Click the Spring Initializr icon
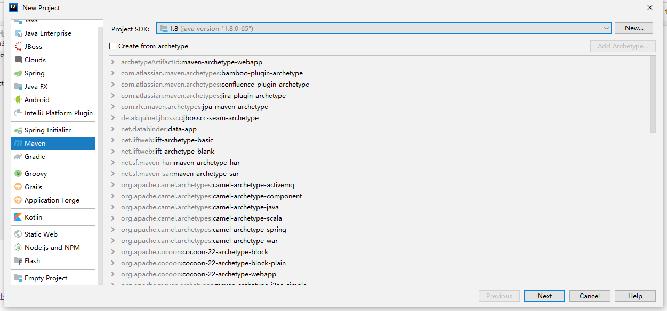 coord(18,130)
